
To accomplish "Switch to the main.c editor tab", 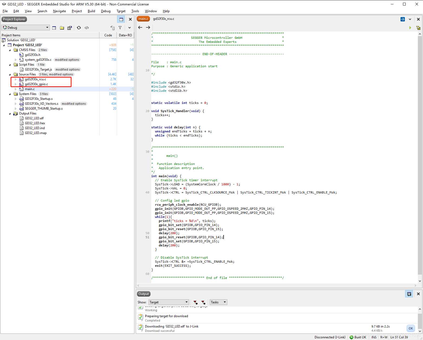I will click(143, 19).
